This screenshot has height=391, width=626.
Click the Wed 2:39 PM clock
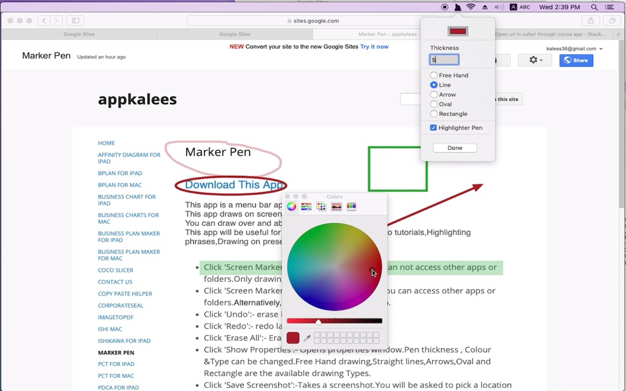tap(559, 7)
